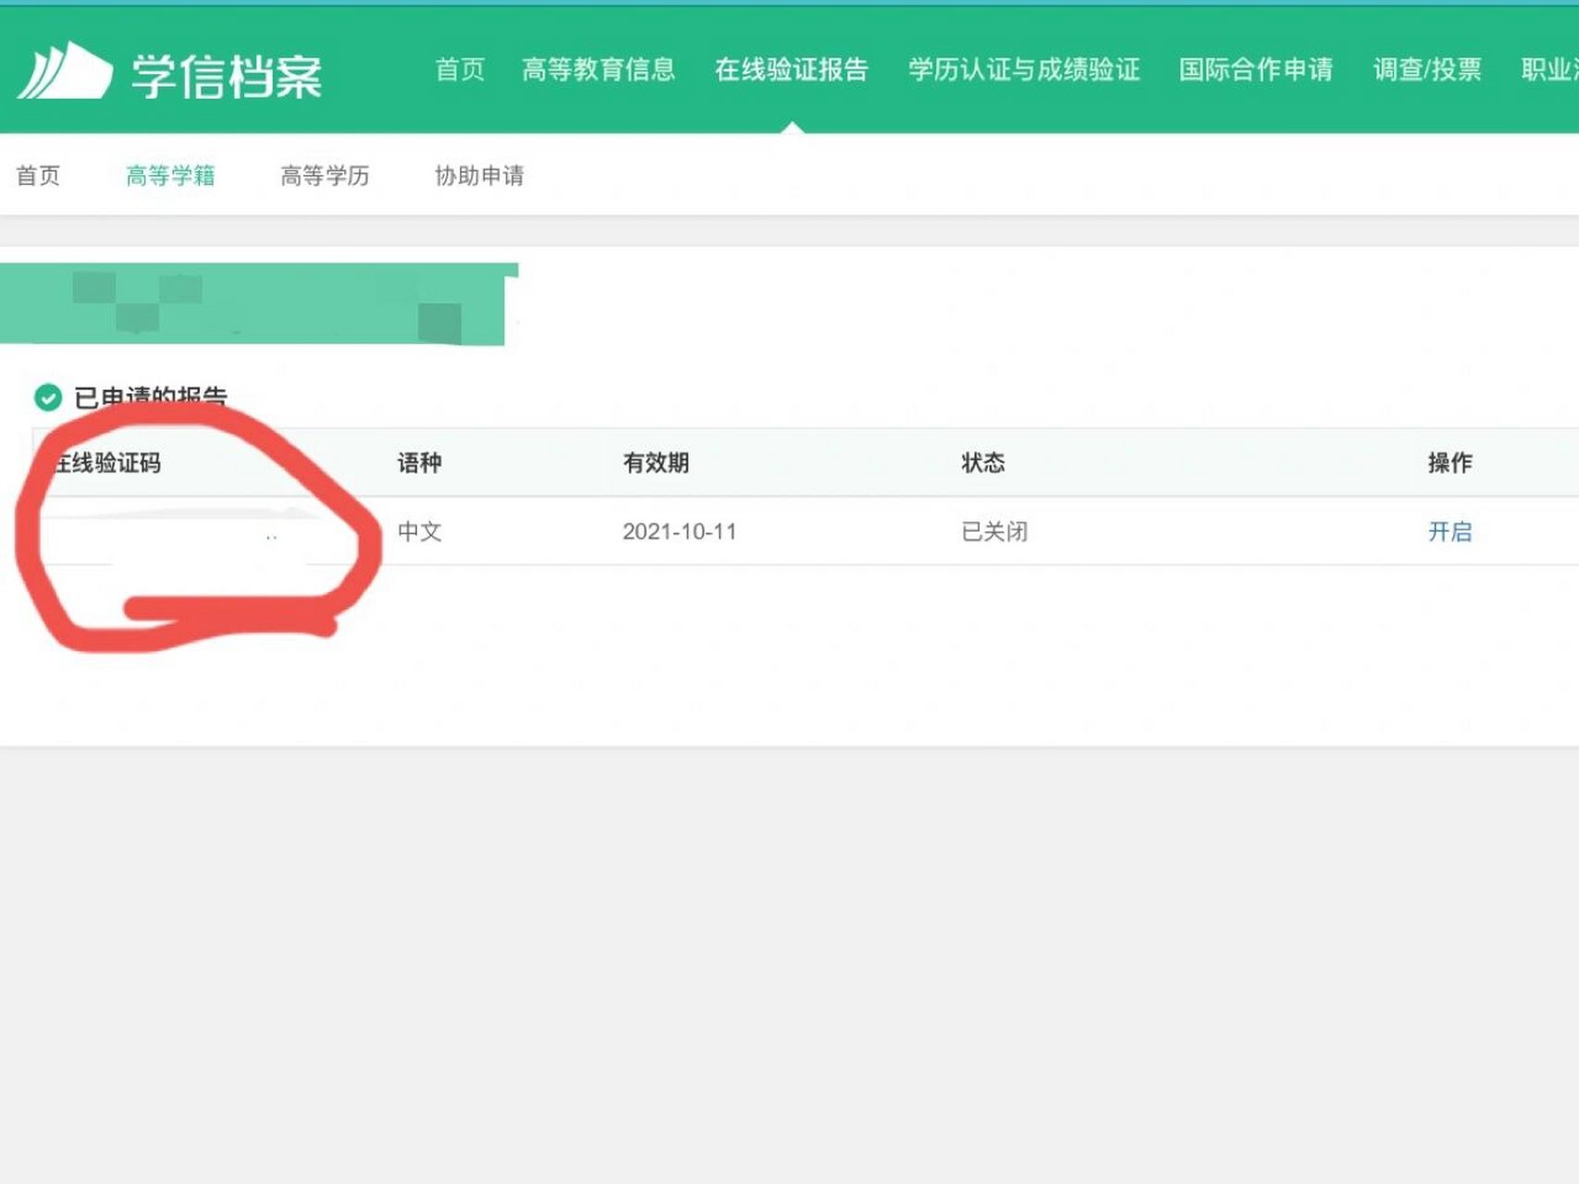The height and width of the screenshot is (1184, 1579).
Task: Go to 学历认证与成绩验证
Action: (1024, 69)
